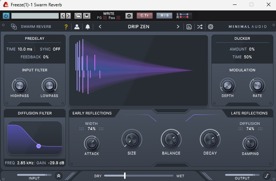The width and height of the screenshot is (276, 181).
Task: Click the Balance knob
Action: pyautogui.click(x=171, y=139)
